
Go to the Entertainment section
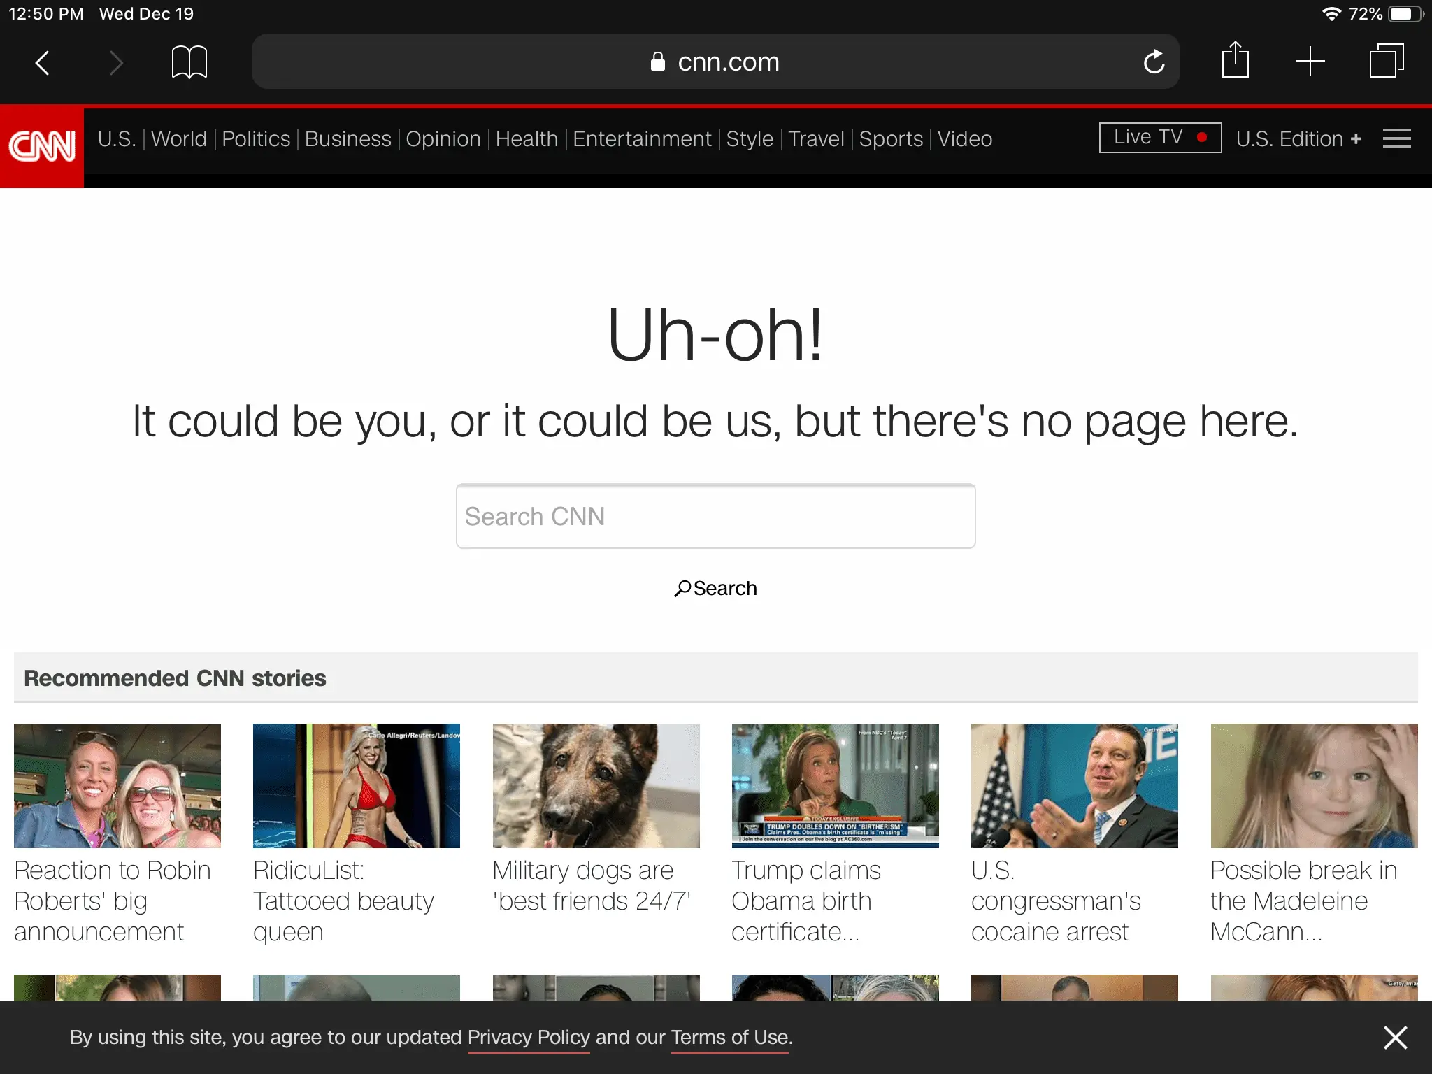tap(642, 138)
